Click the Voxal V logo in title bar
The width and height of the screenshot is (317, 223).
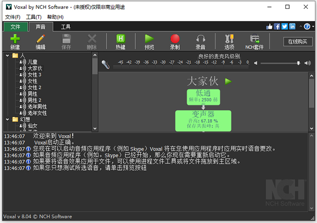(9, 7)
